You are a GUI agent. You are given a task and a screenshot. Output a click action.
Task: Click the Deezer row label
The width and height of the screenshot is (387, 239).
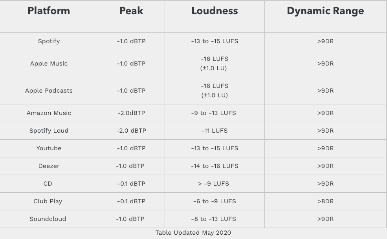point(49,166)
